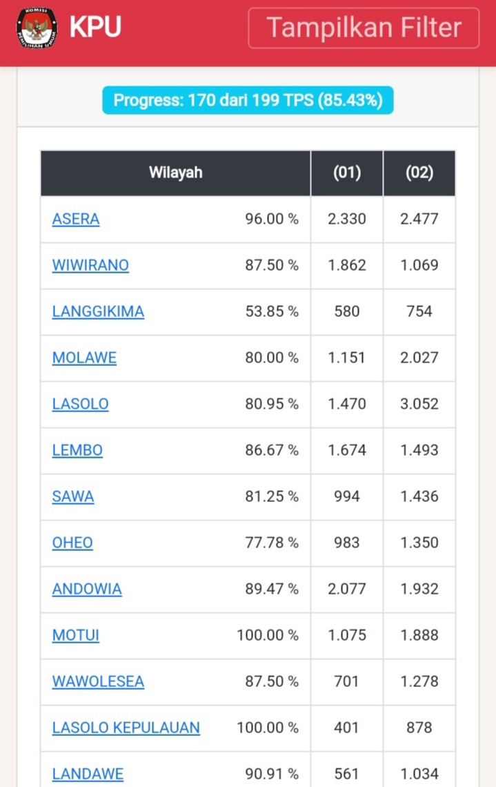Open the Tampilkan Filter button

point(364,28)
